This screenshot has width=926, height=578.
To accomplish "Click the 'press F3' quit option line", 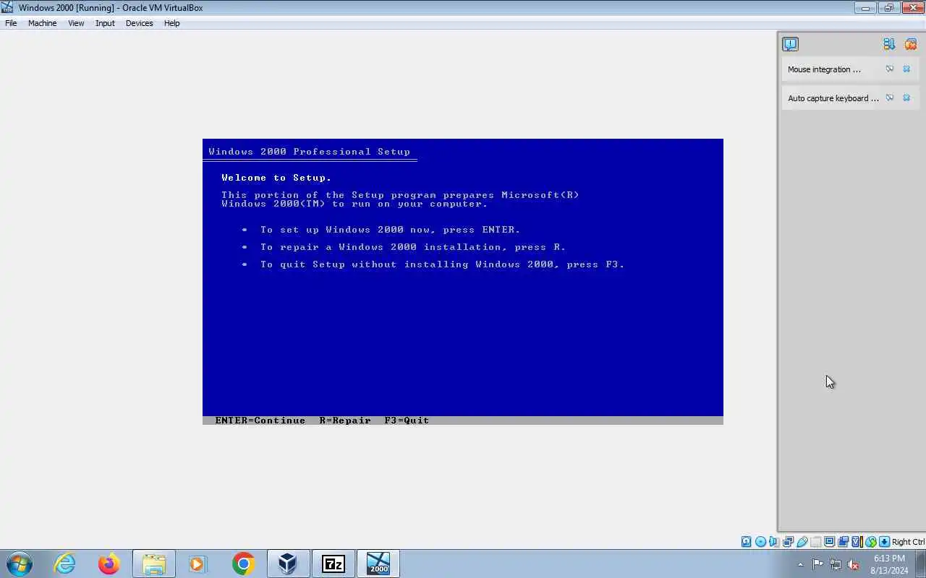I will click(x=442, y=264).
